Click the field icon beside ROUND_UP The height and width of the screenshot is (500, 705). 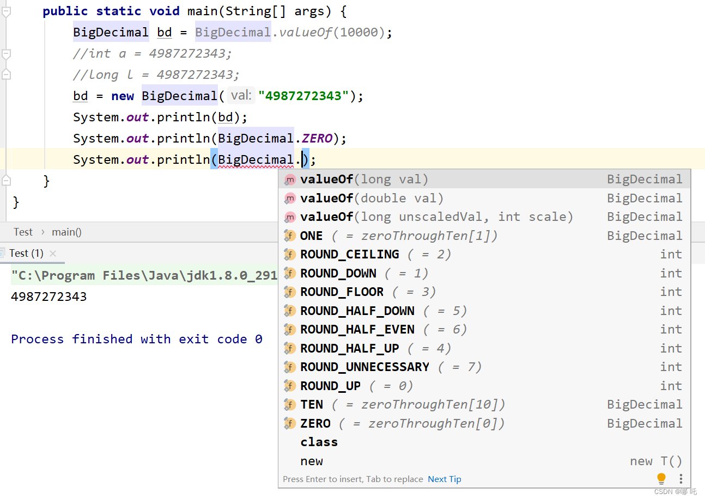(x=289, y=385)
